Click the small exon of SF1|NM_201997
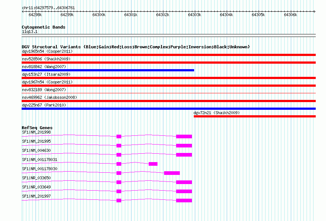This screenshot has height=221, width=326. click(119, 201)
